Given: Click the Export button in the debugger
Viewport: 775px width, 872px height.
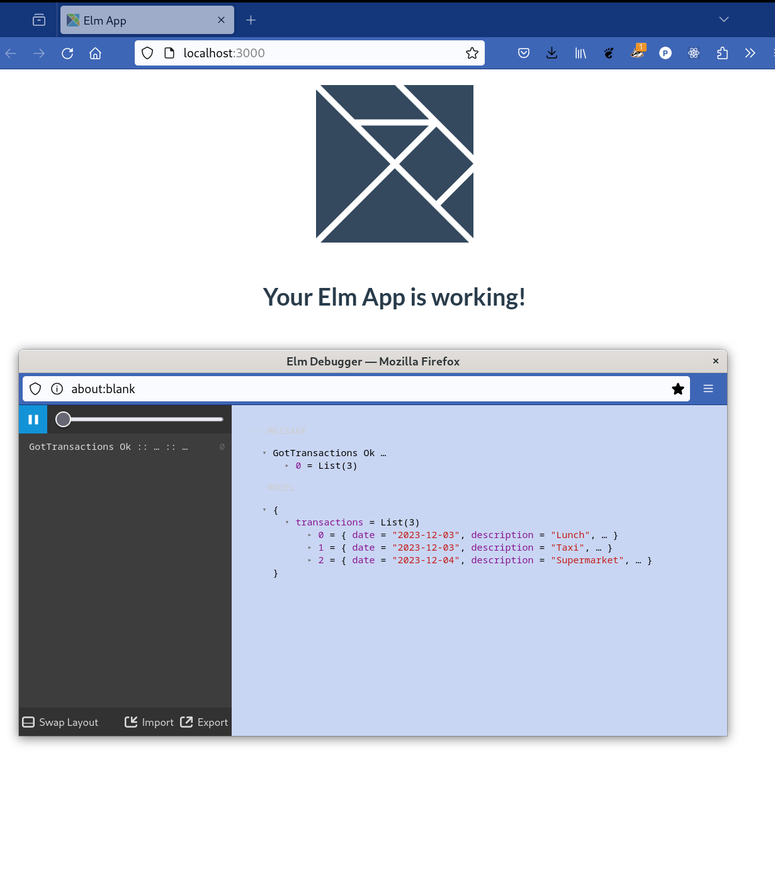Looking at the screenshot, I should click(204, 722).
